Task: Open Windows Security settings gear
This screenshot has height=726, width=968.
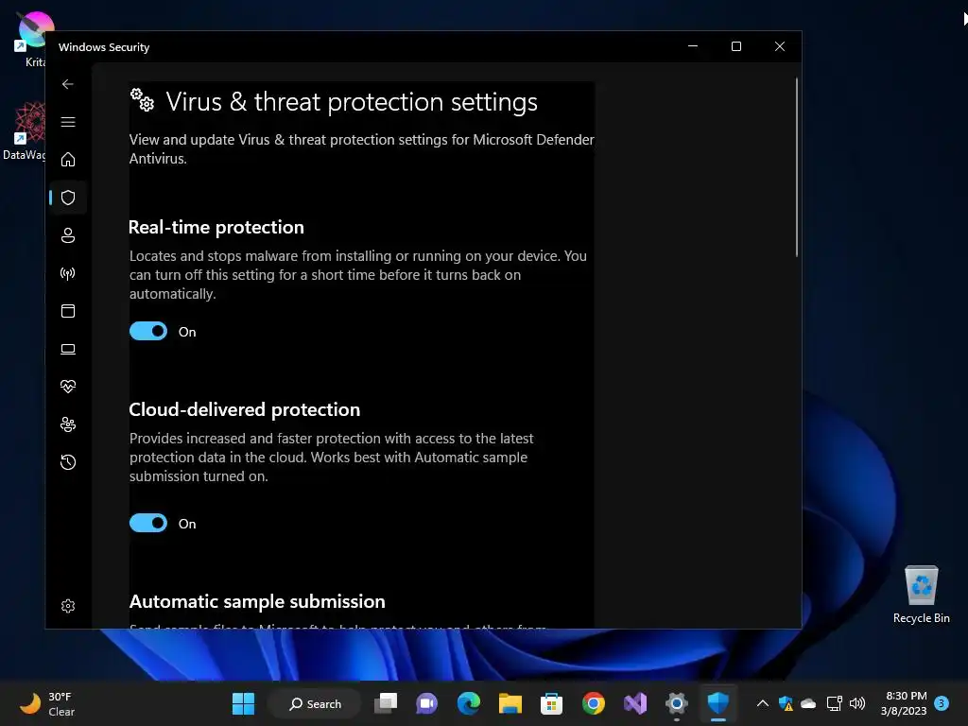Action: (68, 606)
